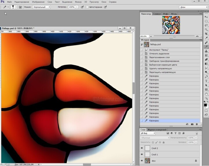Create new snapshot in History panel
Viewport: 209px width, 166px height.
point(192,124)
